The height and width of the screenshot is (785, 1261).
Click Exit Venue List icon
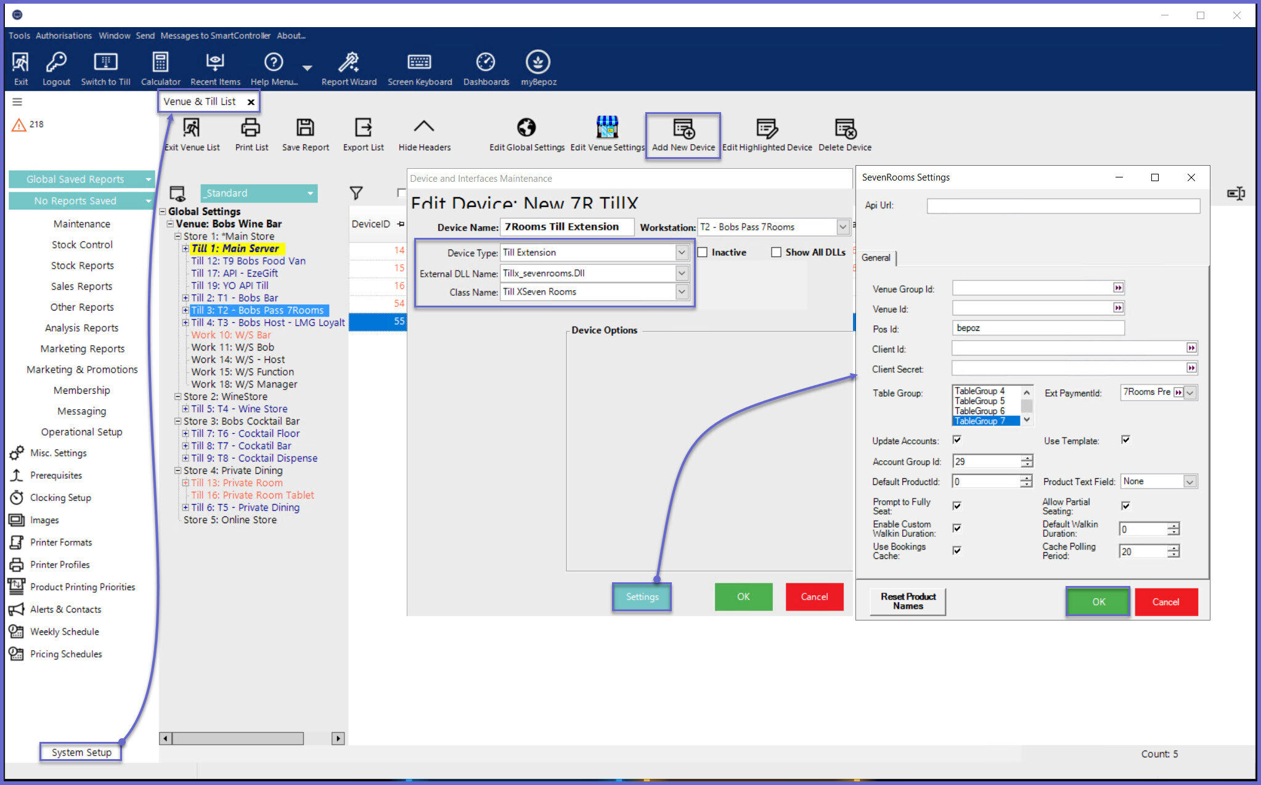[x=192, y=128]
